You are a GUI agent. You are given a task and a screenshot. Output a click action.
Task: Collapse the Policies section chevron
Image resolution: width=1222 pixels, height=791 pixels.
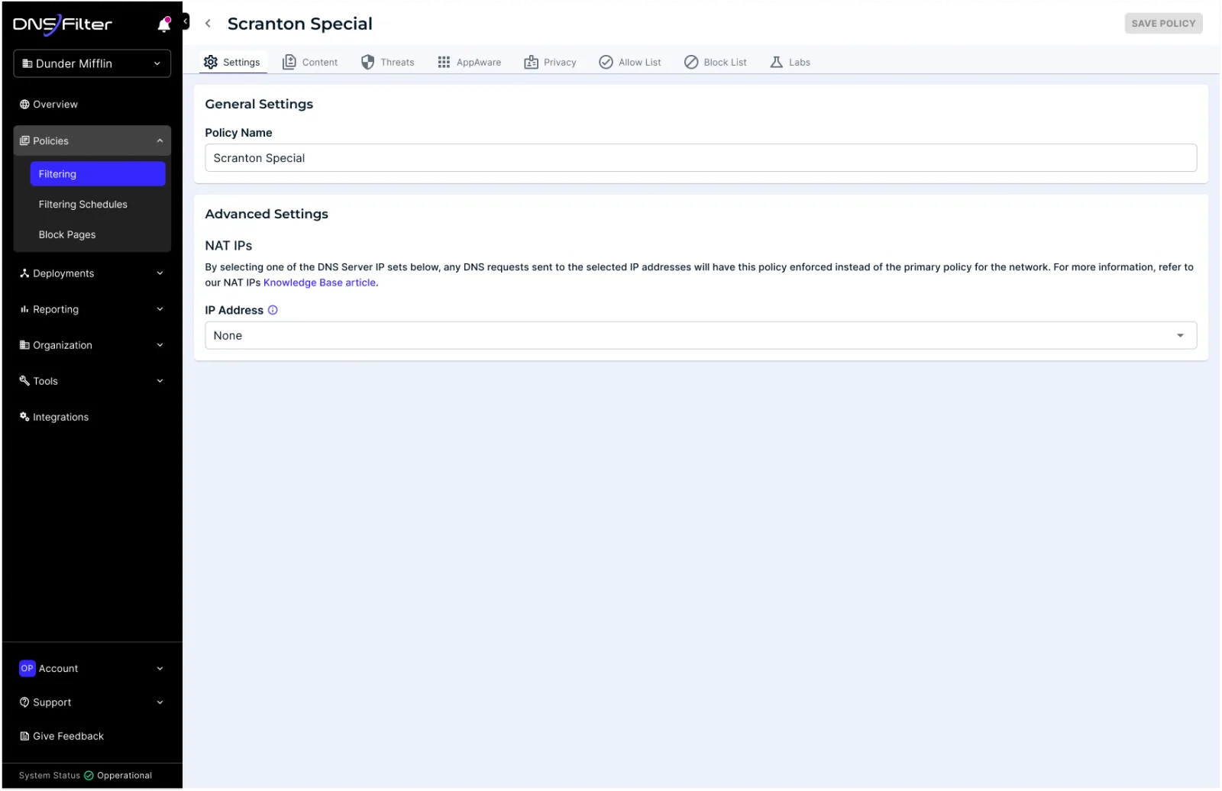pos(160,141)
